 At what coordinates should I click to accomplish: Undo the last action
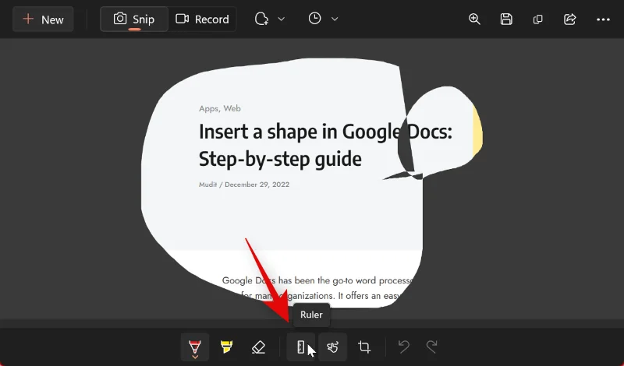[403, 347]
